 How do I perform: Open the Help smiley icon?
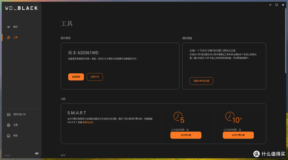pos(9,136)
